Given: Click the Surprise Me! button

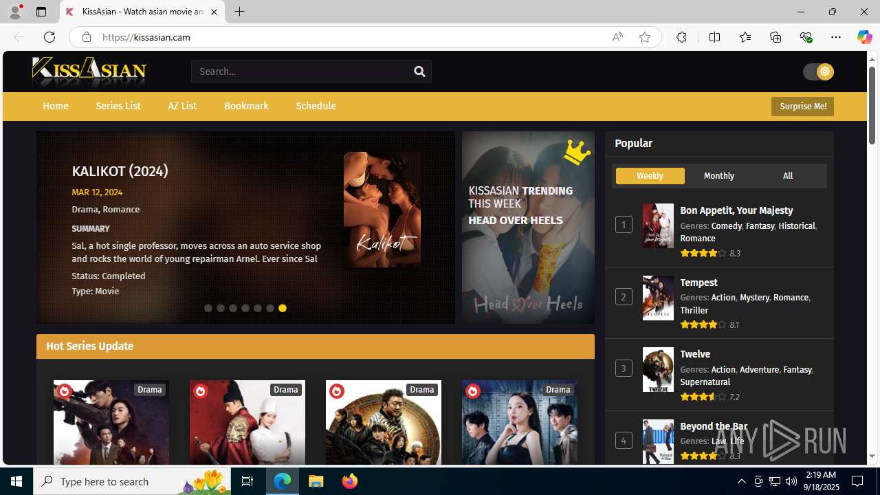Looking at the screenshot, I should click(802, 107).
